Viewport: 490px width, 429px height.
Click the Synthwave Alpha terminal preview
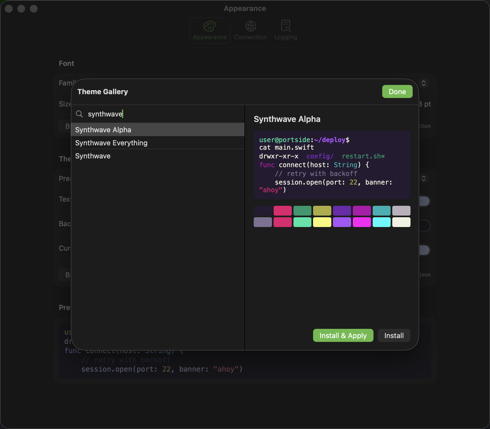pyautogui.click(x=332, y=165)
